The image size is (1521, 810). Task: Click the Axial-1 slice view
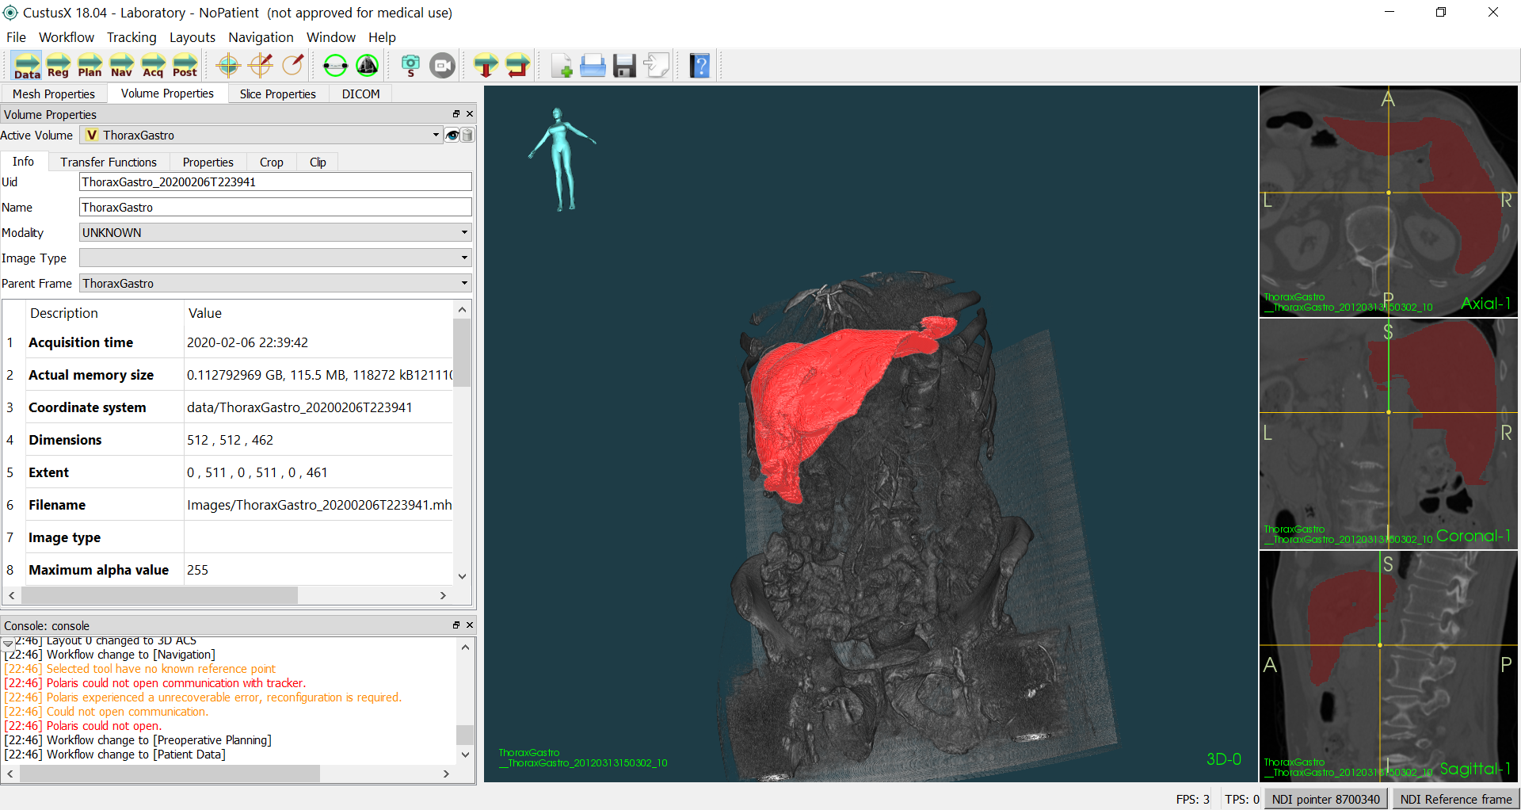point(1389,201)
